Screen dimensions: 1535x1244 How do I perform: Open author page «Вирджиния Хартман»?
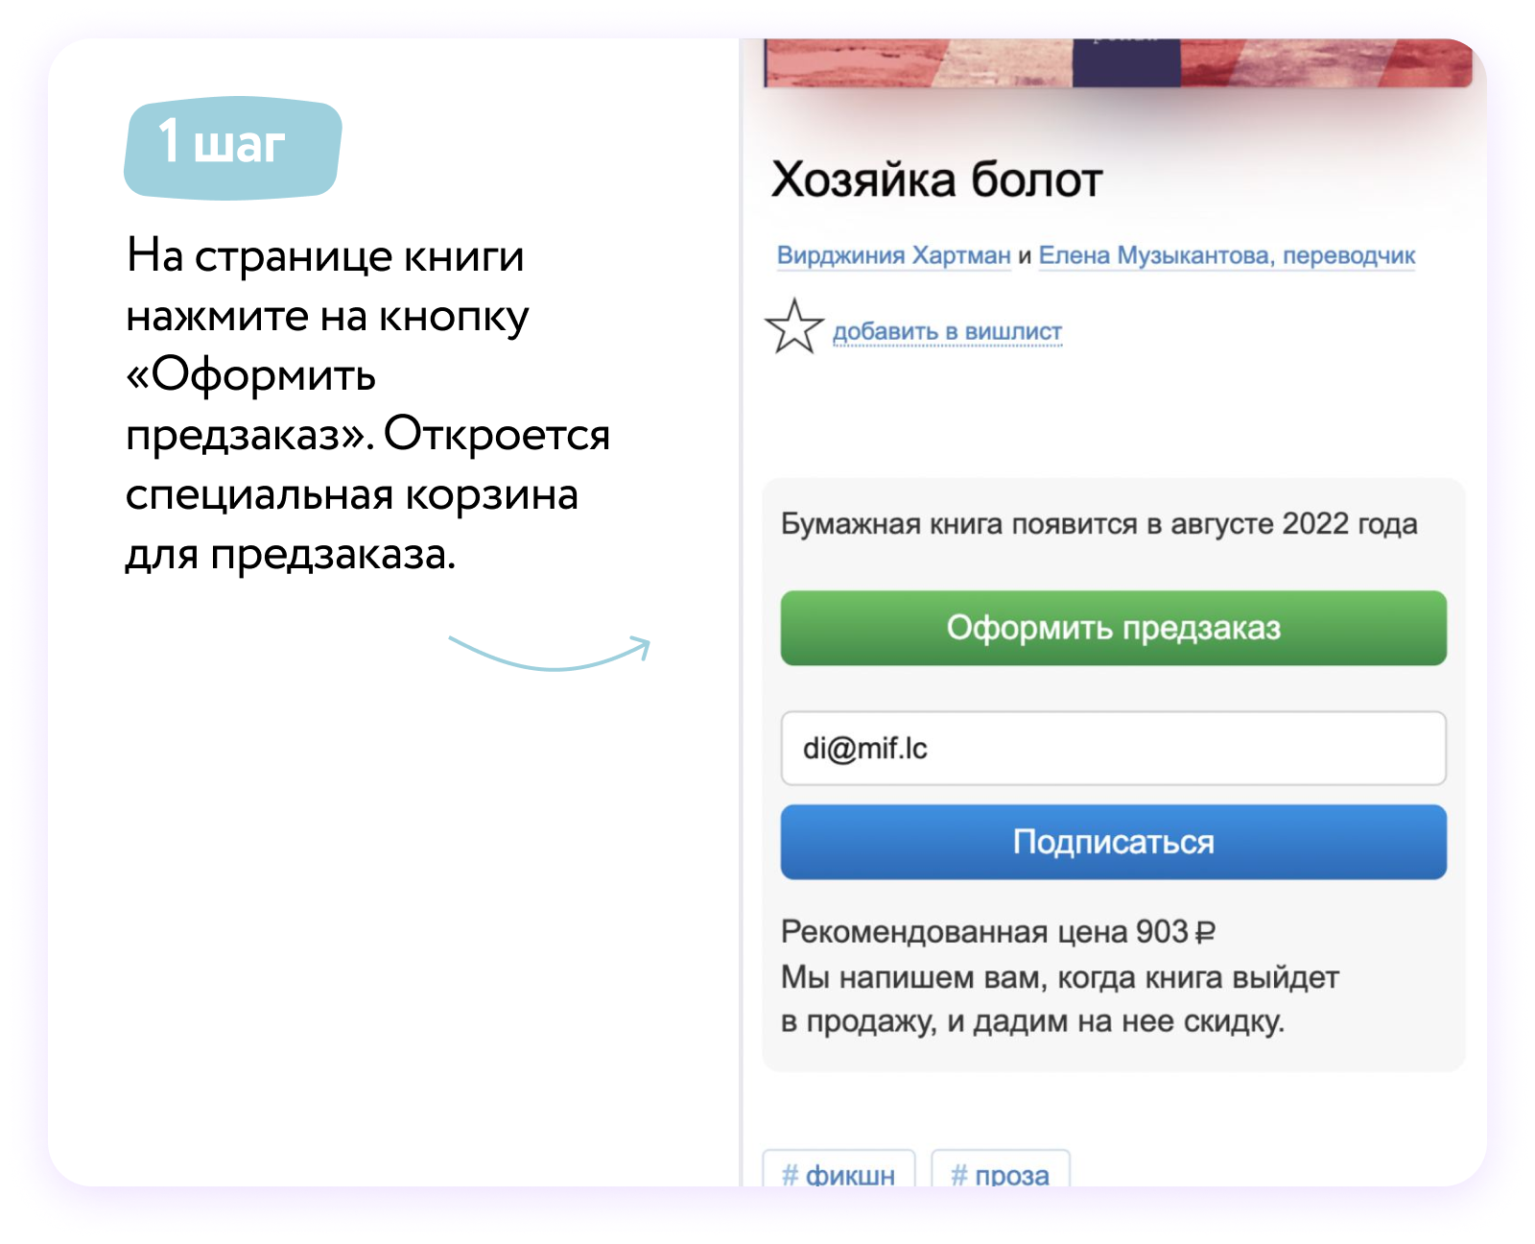[892, 254]
